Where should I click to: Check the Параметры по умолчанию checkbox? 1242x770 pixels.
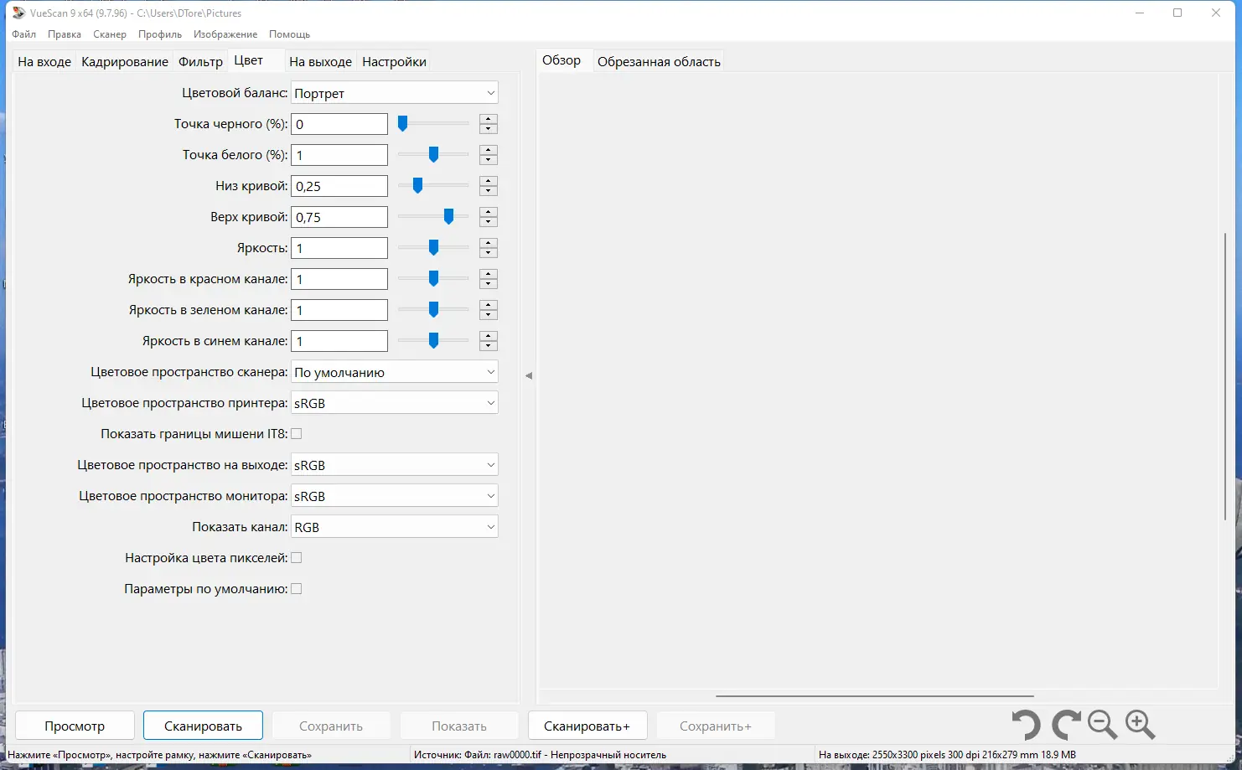(297, 589)
